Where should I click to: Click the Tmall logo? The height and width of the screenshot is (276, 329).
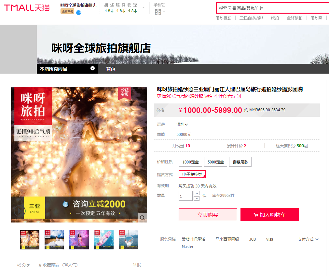[x=27, y=8]
